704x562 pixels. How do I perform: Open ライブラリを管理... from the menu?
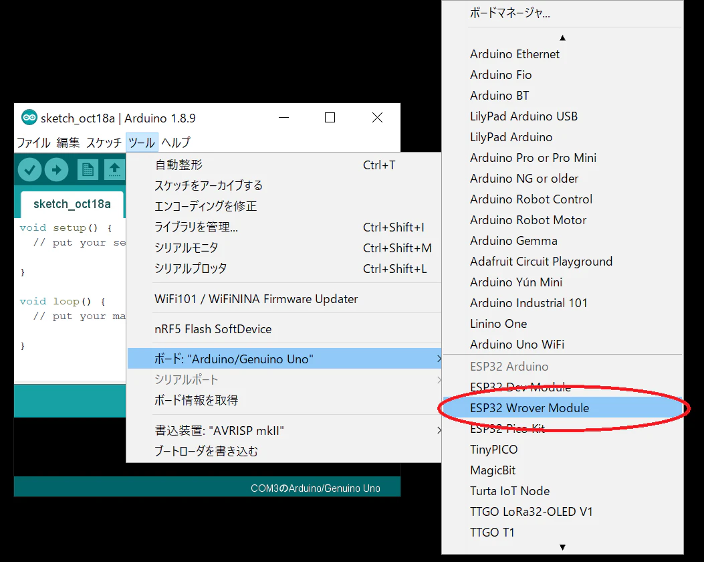click(x=284, y=227)
